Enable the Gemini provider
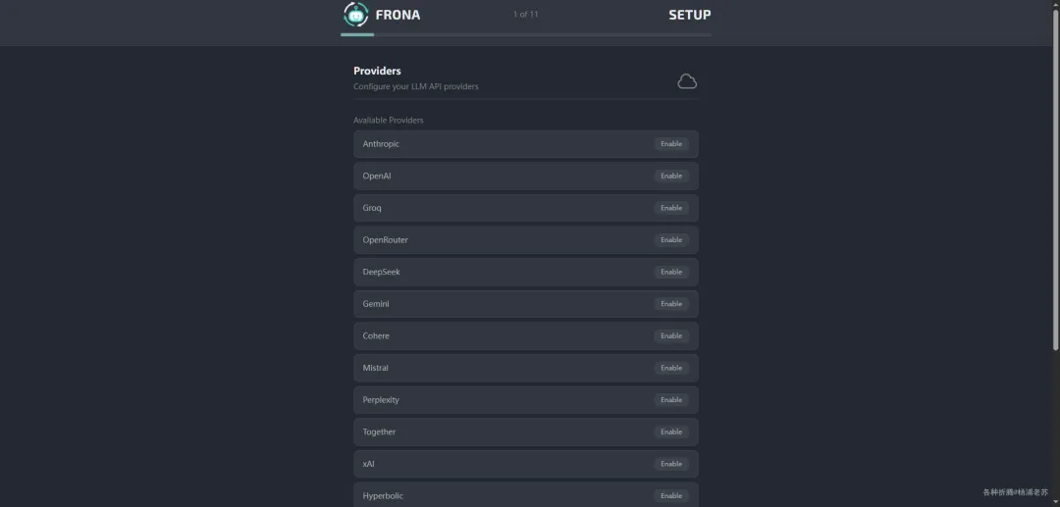 [671, 304]
